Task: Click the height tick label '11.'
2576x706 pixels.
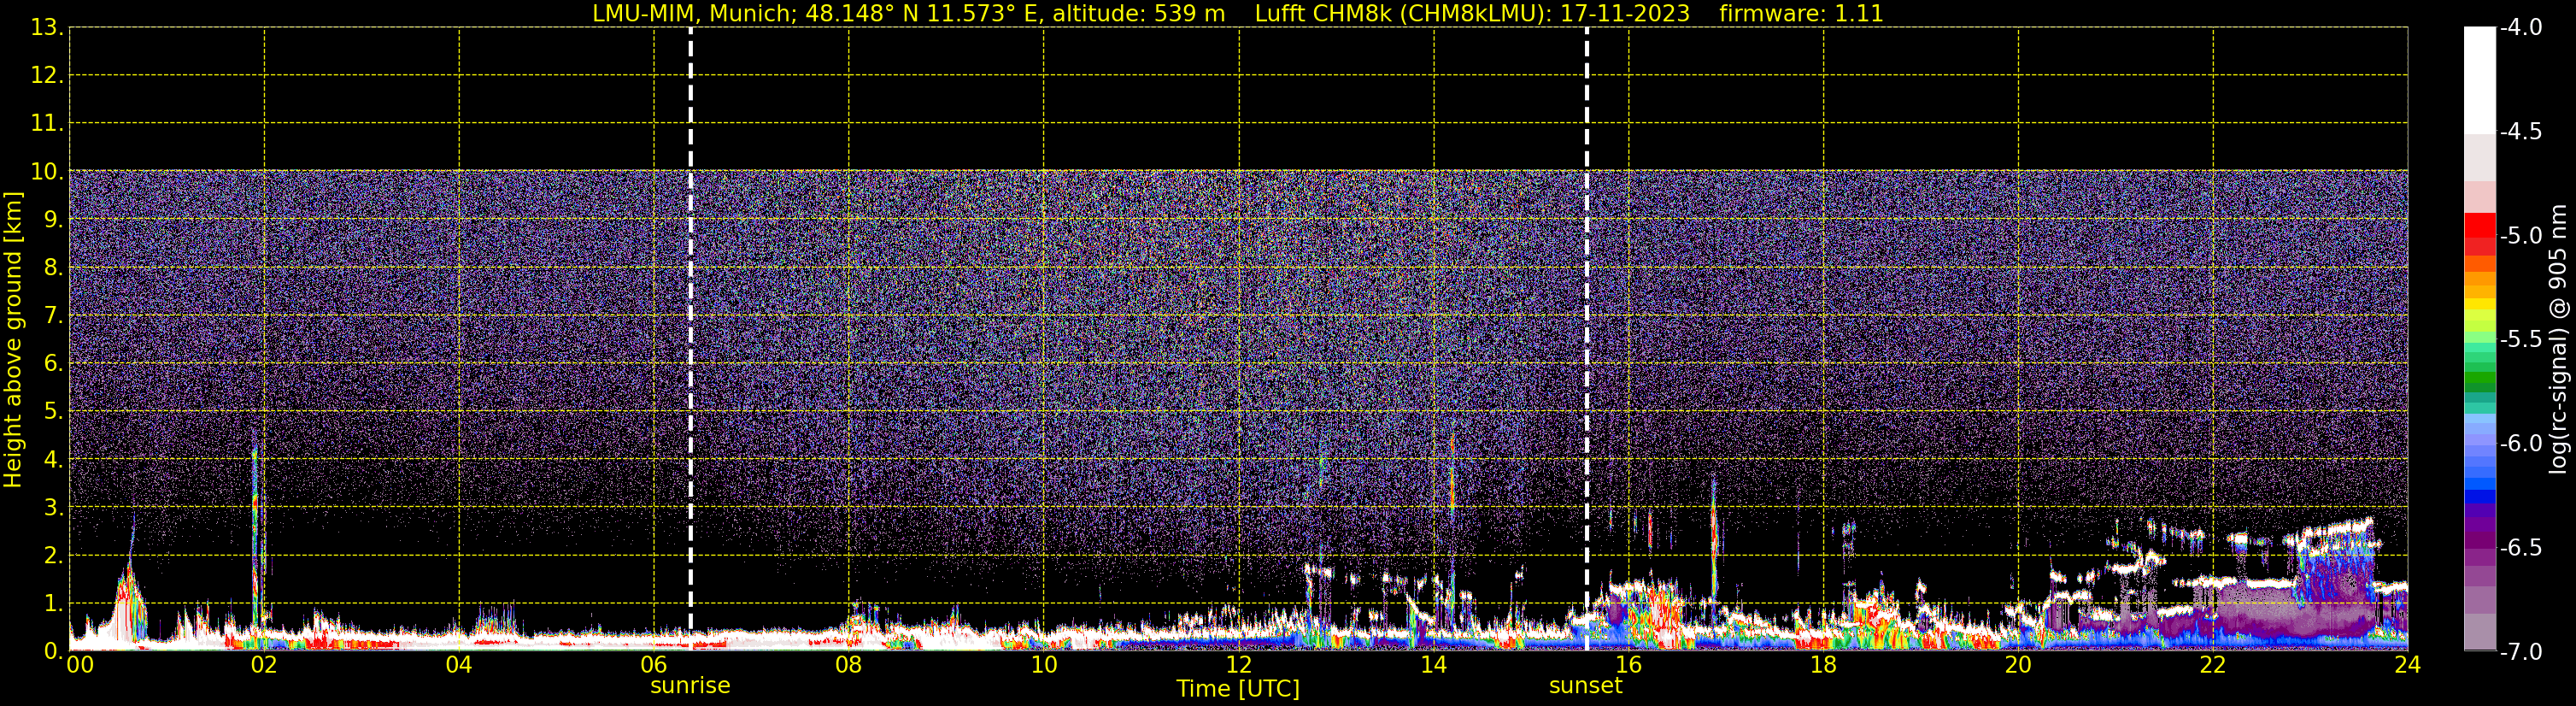Action: 47,123
